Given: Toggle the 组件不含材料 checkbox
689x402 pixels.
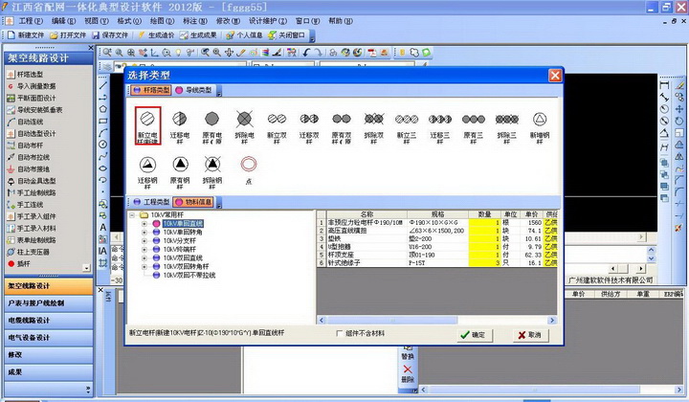Looking at the screenshot, I should (x=339, y=333).
